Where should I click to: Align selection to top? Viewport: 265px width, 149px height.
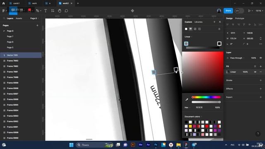click(x=244, y=24)
